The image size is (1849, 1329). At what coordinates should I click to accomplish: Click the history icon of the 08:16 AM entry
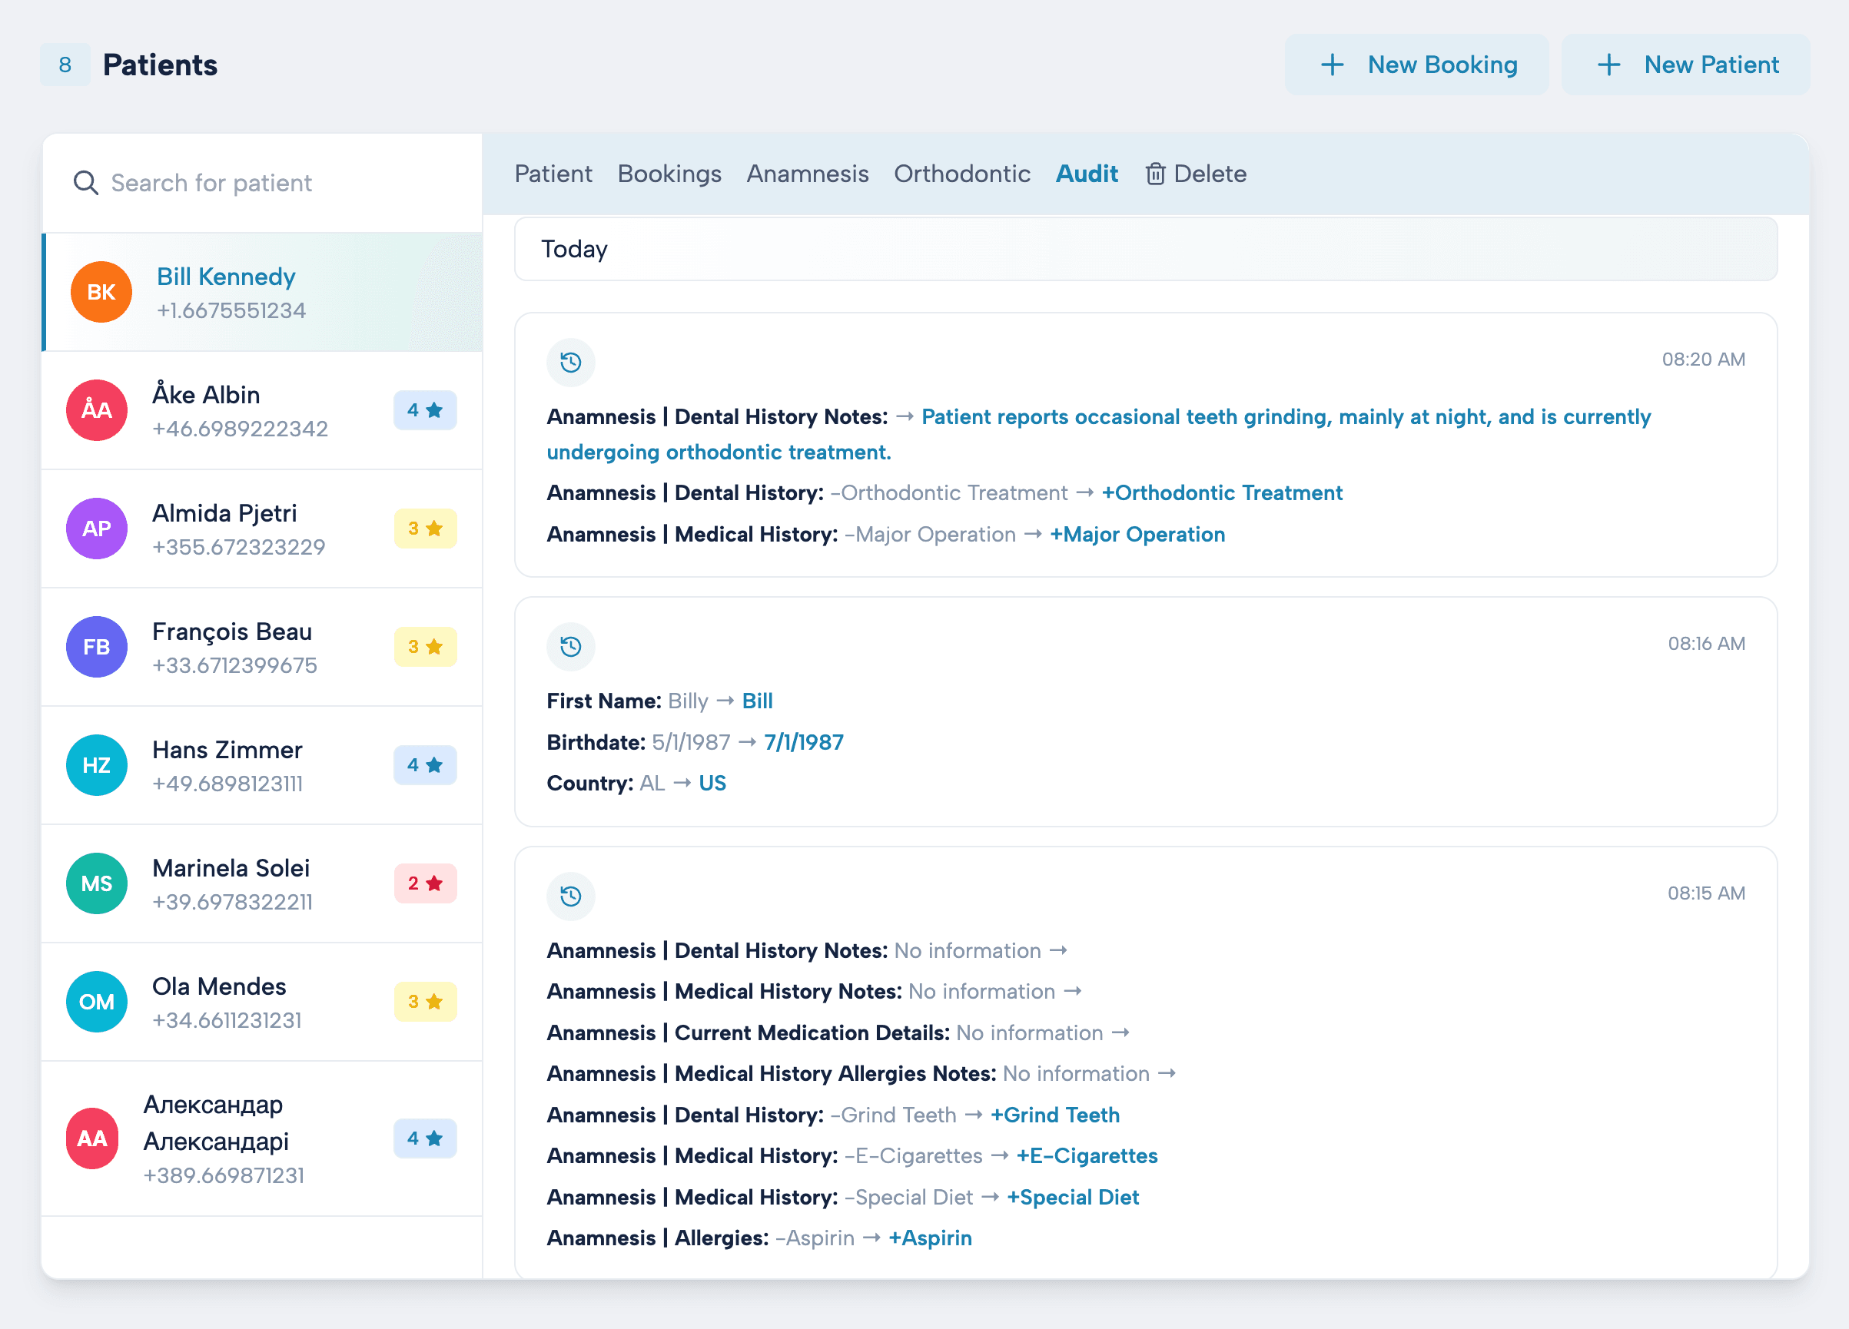point(571,646)
